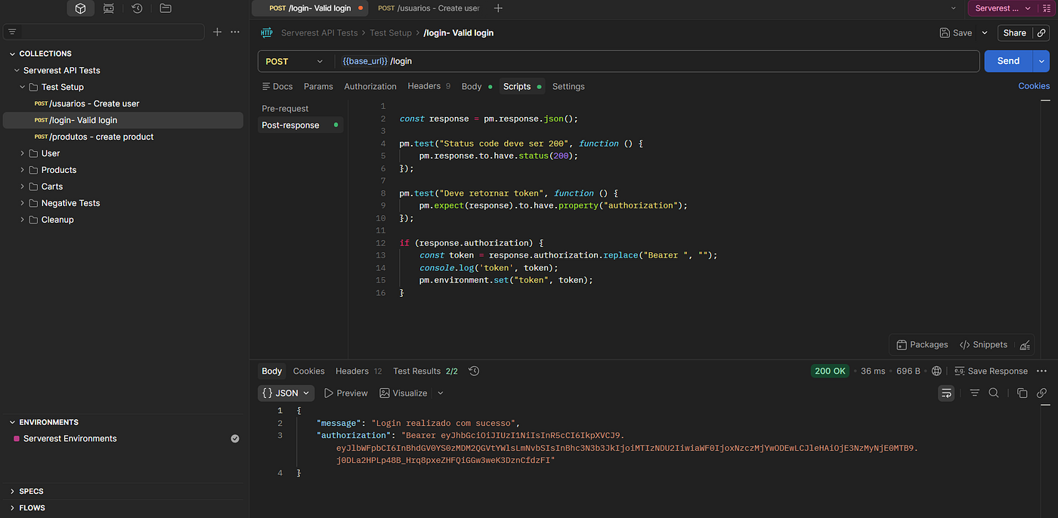Image resolution: width=1058 pixels, height=518 pixels.
Task: Click the HTTP icon in the breadcrumb bar
Action: pos(267,32)
